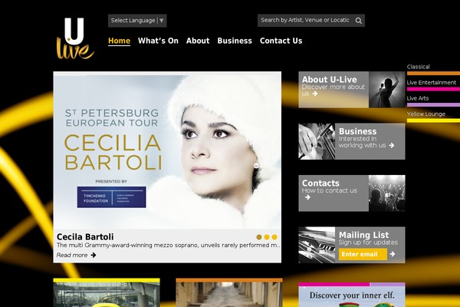460x307 pixels.
Task: Open the Business menu item
Action: 235,41
